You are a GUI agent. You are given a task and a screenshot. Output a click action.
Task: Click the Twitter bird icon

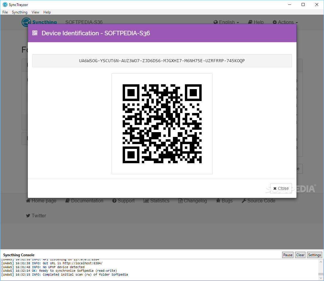tap(28, 216)
